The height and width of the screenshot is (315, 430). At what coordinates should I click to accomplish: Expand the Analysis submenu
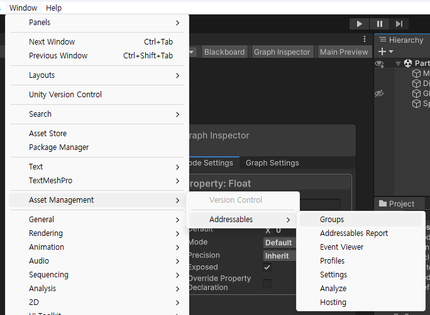97,289
